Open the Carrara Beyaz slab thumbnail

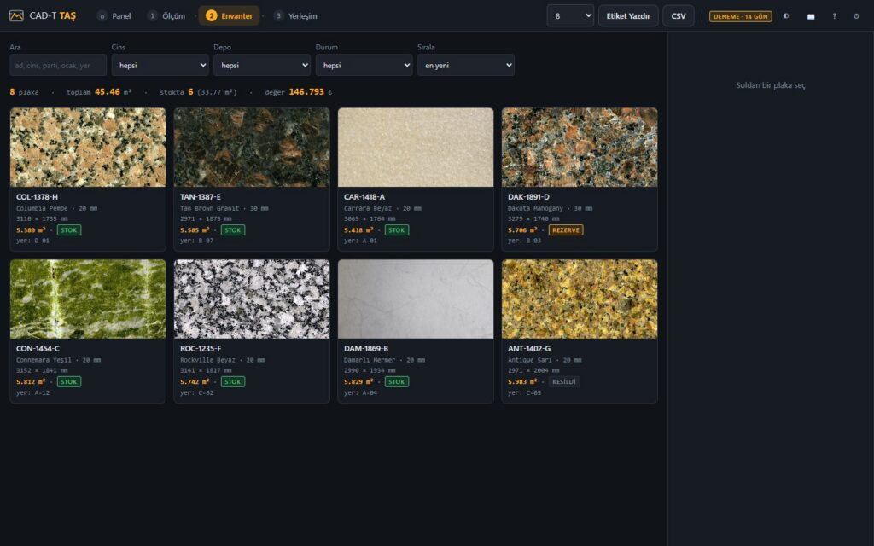click(x=416, y=147)
